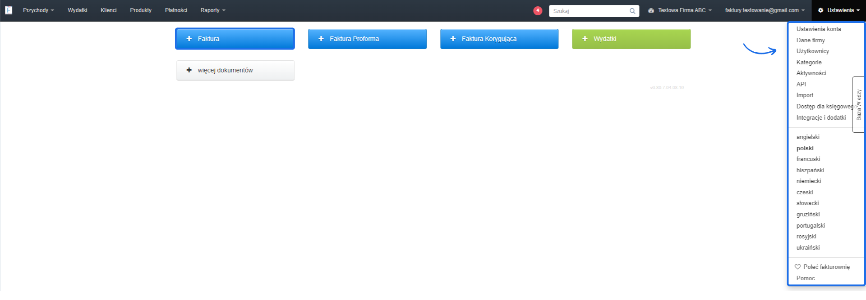Image resolution: width=866 pixels, height=300 pixels.
Task: Open the red notifications badge showing 4
Action: click(x=538, y=10)
